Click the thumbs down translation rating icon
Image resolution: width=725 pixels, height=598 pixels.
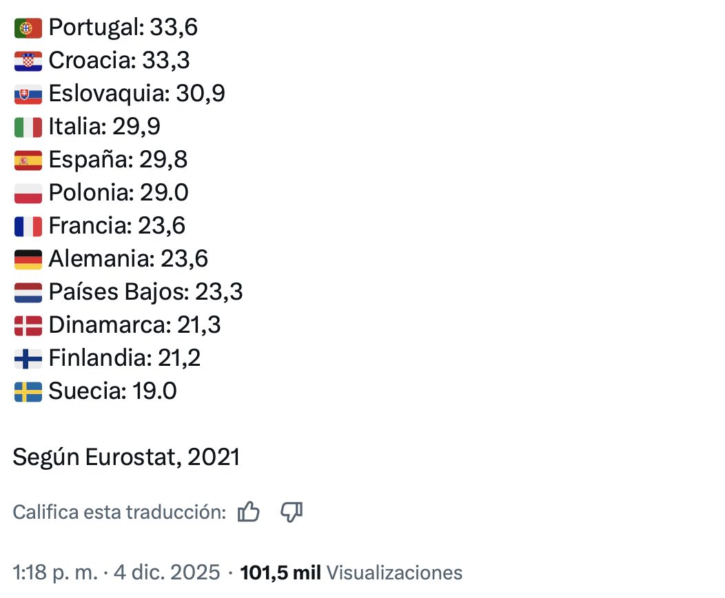click(292, 512)
